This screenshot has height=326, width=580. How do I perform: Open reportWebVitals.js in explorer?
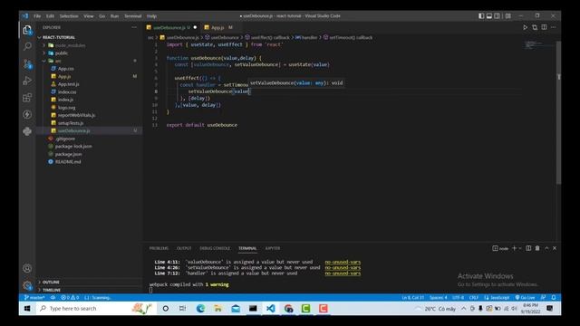76,115
